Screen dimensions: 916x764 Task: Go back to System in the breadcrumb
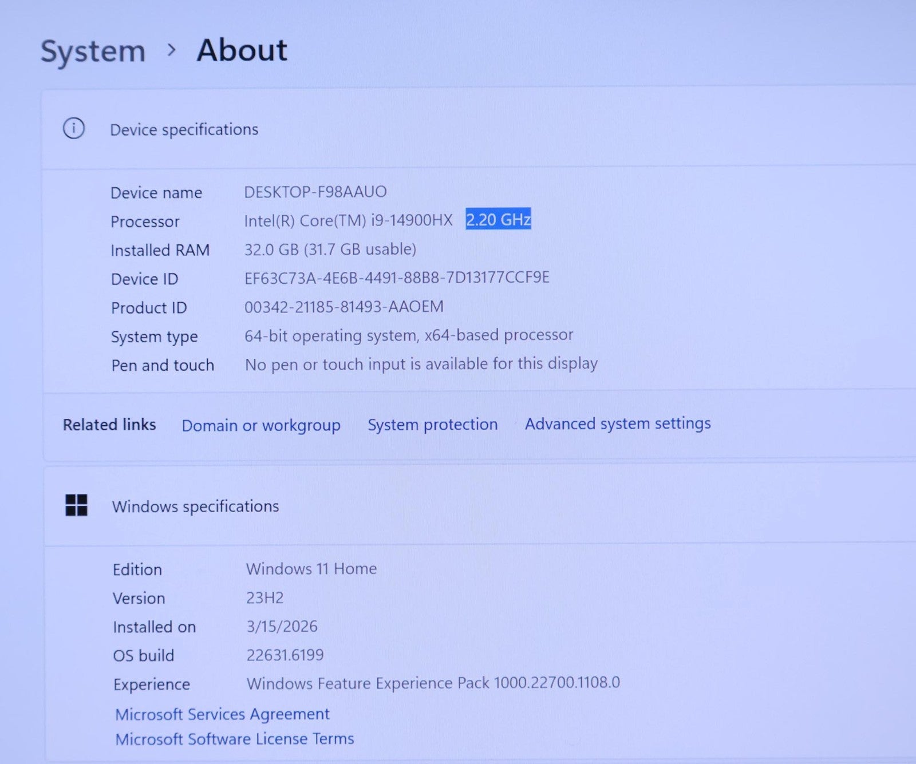pos(93,52)
